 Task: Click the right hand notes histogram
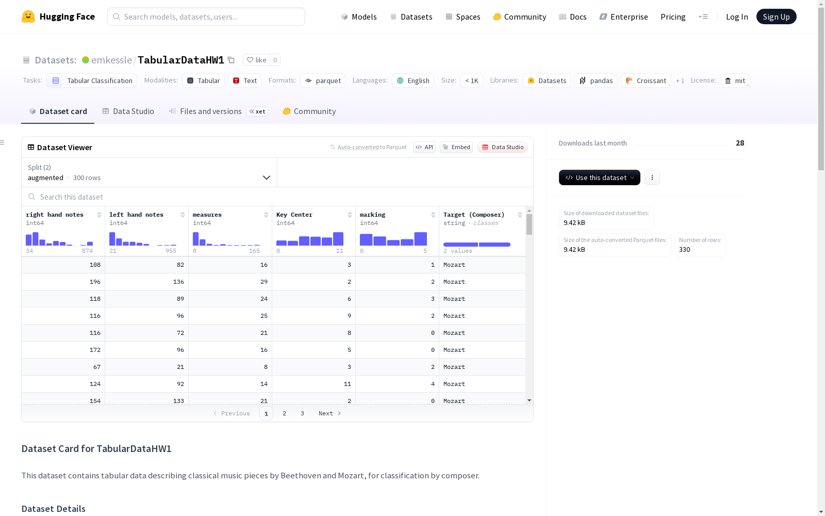(x=59, y=239)
